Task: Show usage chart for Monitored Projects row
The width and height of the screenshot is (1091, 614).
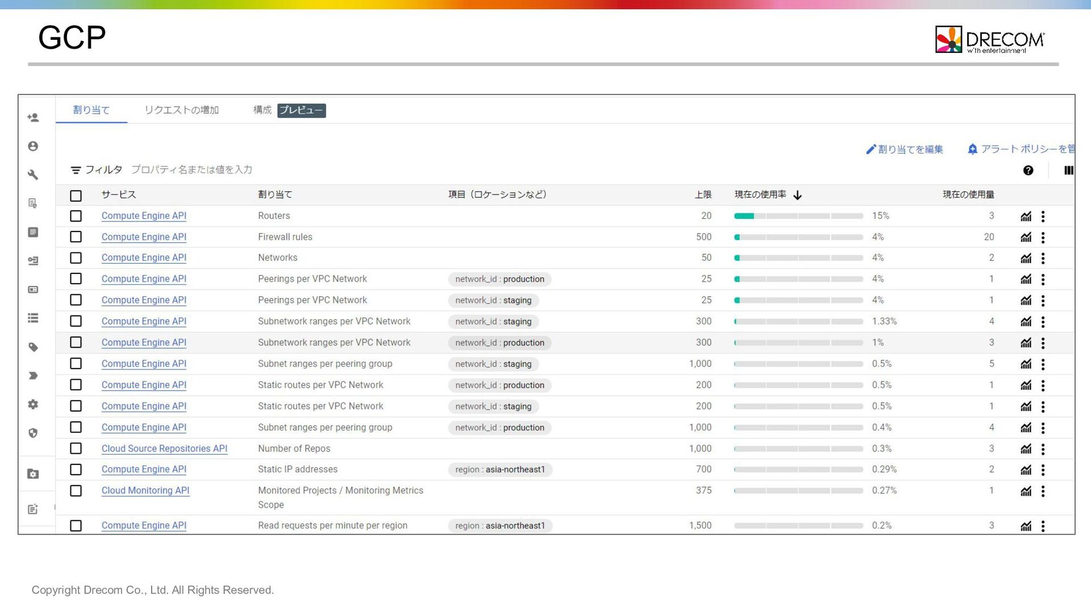Action: [1026, 491]
